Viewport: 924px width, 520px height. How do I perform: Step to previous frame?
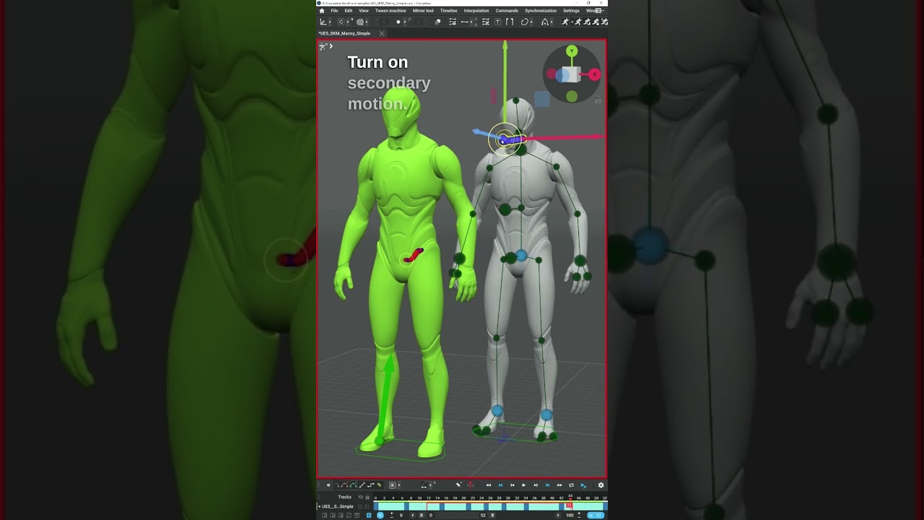(513, 485)
